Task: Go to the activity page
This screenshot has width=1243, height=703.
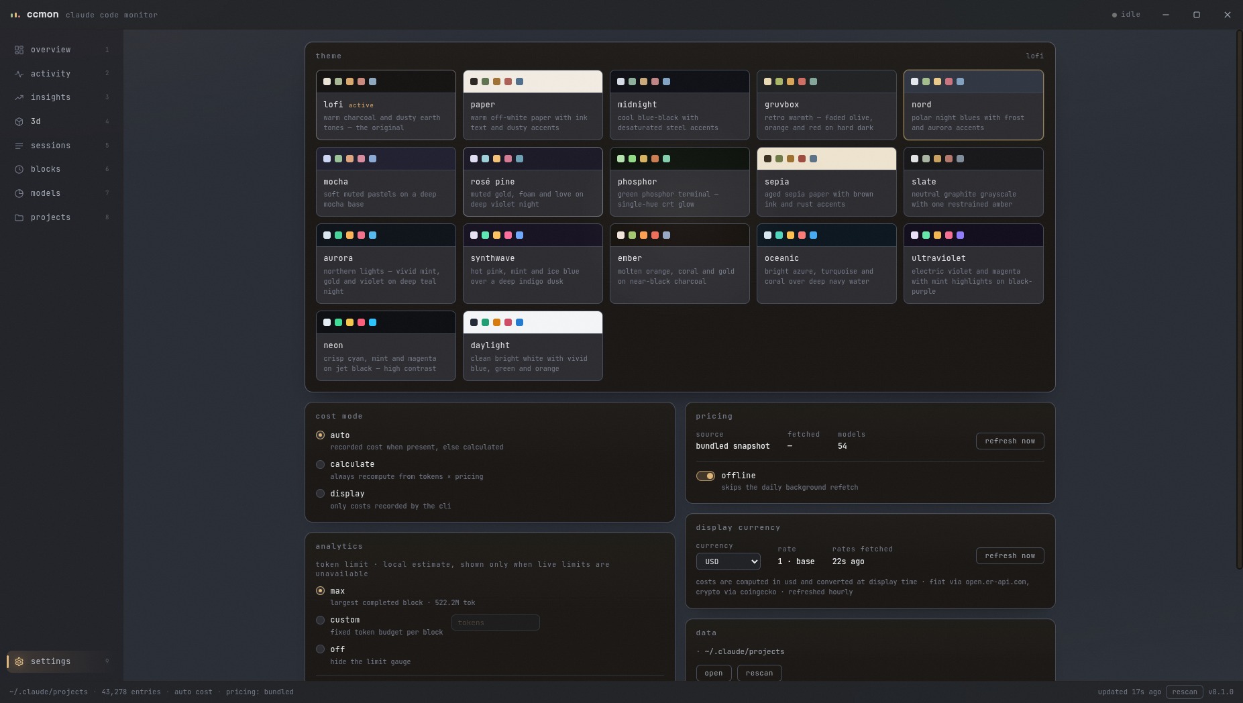Action: point(62,74)
